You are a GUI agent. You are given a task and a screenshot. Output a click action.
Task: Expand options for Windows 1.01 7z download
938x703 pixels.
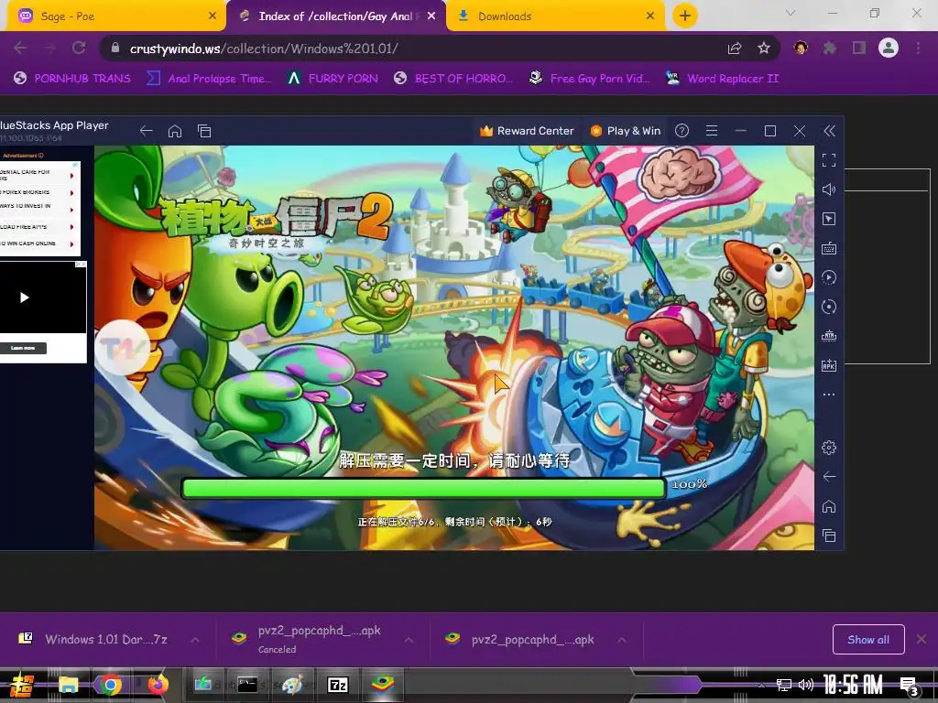pyautogui.click(x=195, y=640)
